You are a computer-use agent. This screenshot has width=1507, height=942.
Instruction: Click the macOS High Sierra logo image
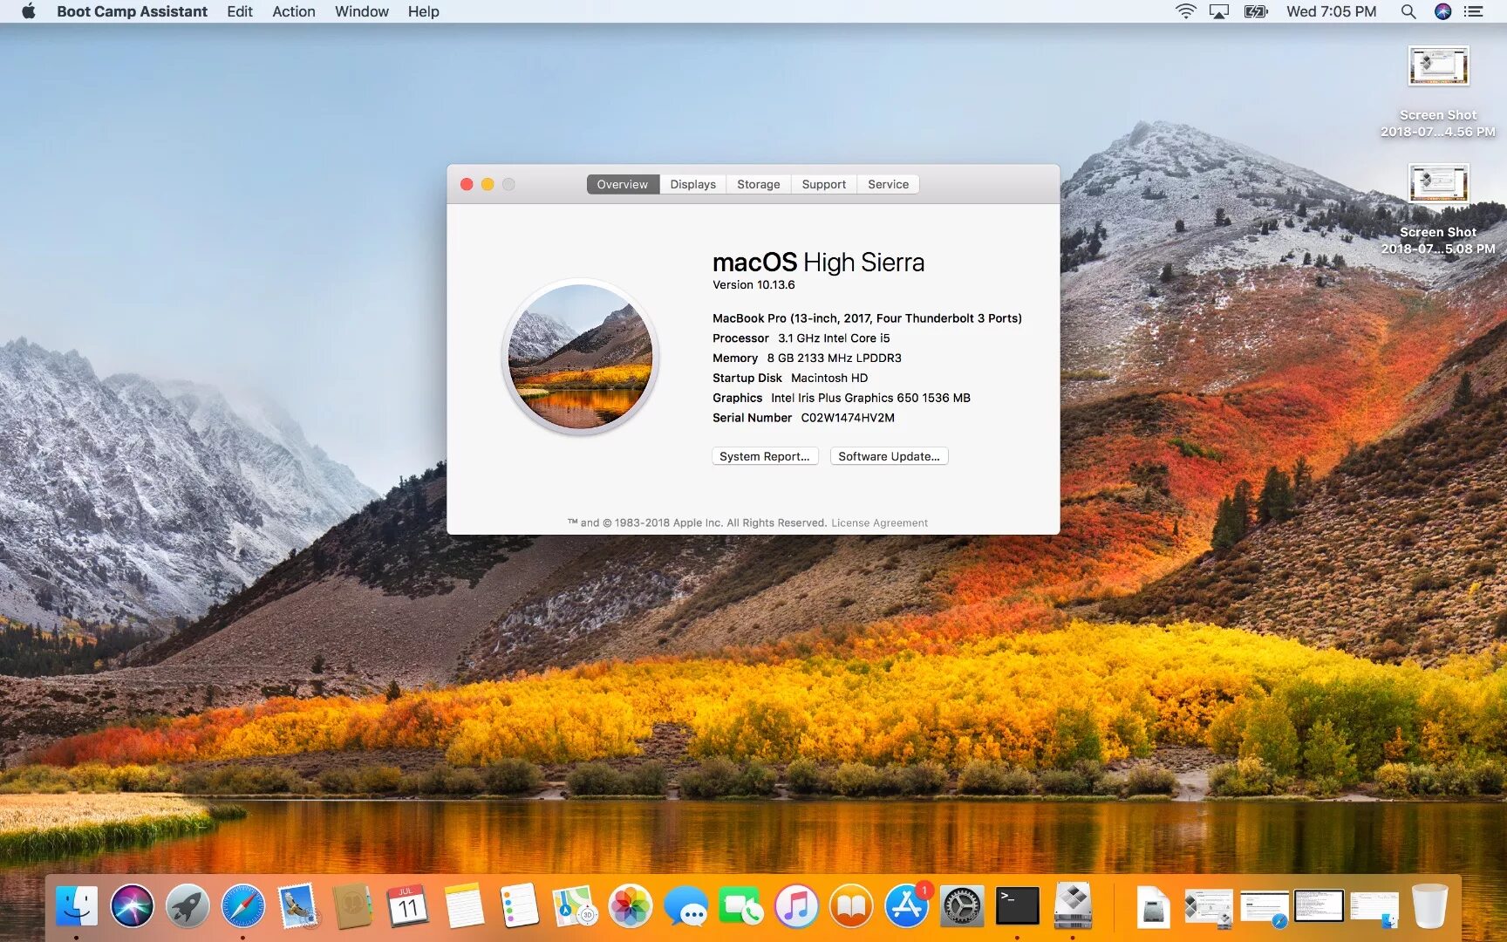click(581, 356)
